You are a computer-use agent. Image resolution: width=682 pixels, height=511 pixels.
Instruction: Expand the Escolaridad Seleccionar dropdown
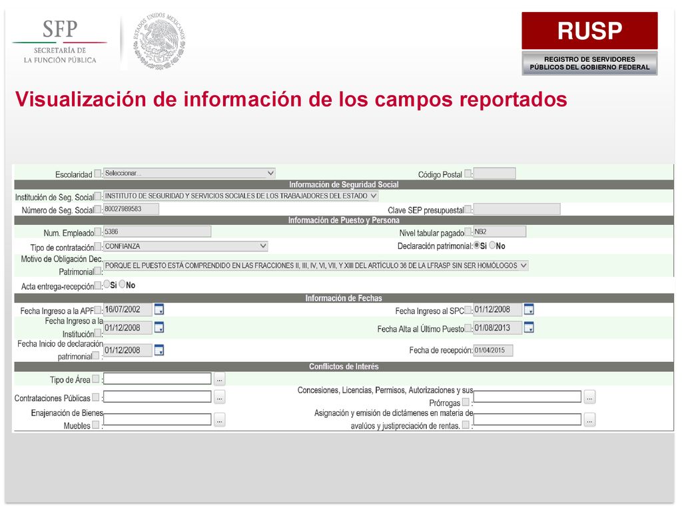[189, 173]
